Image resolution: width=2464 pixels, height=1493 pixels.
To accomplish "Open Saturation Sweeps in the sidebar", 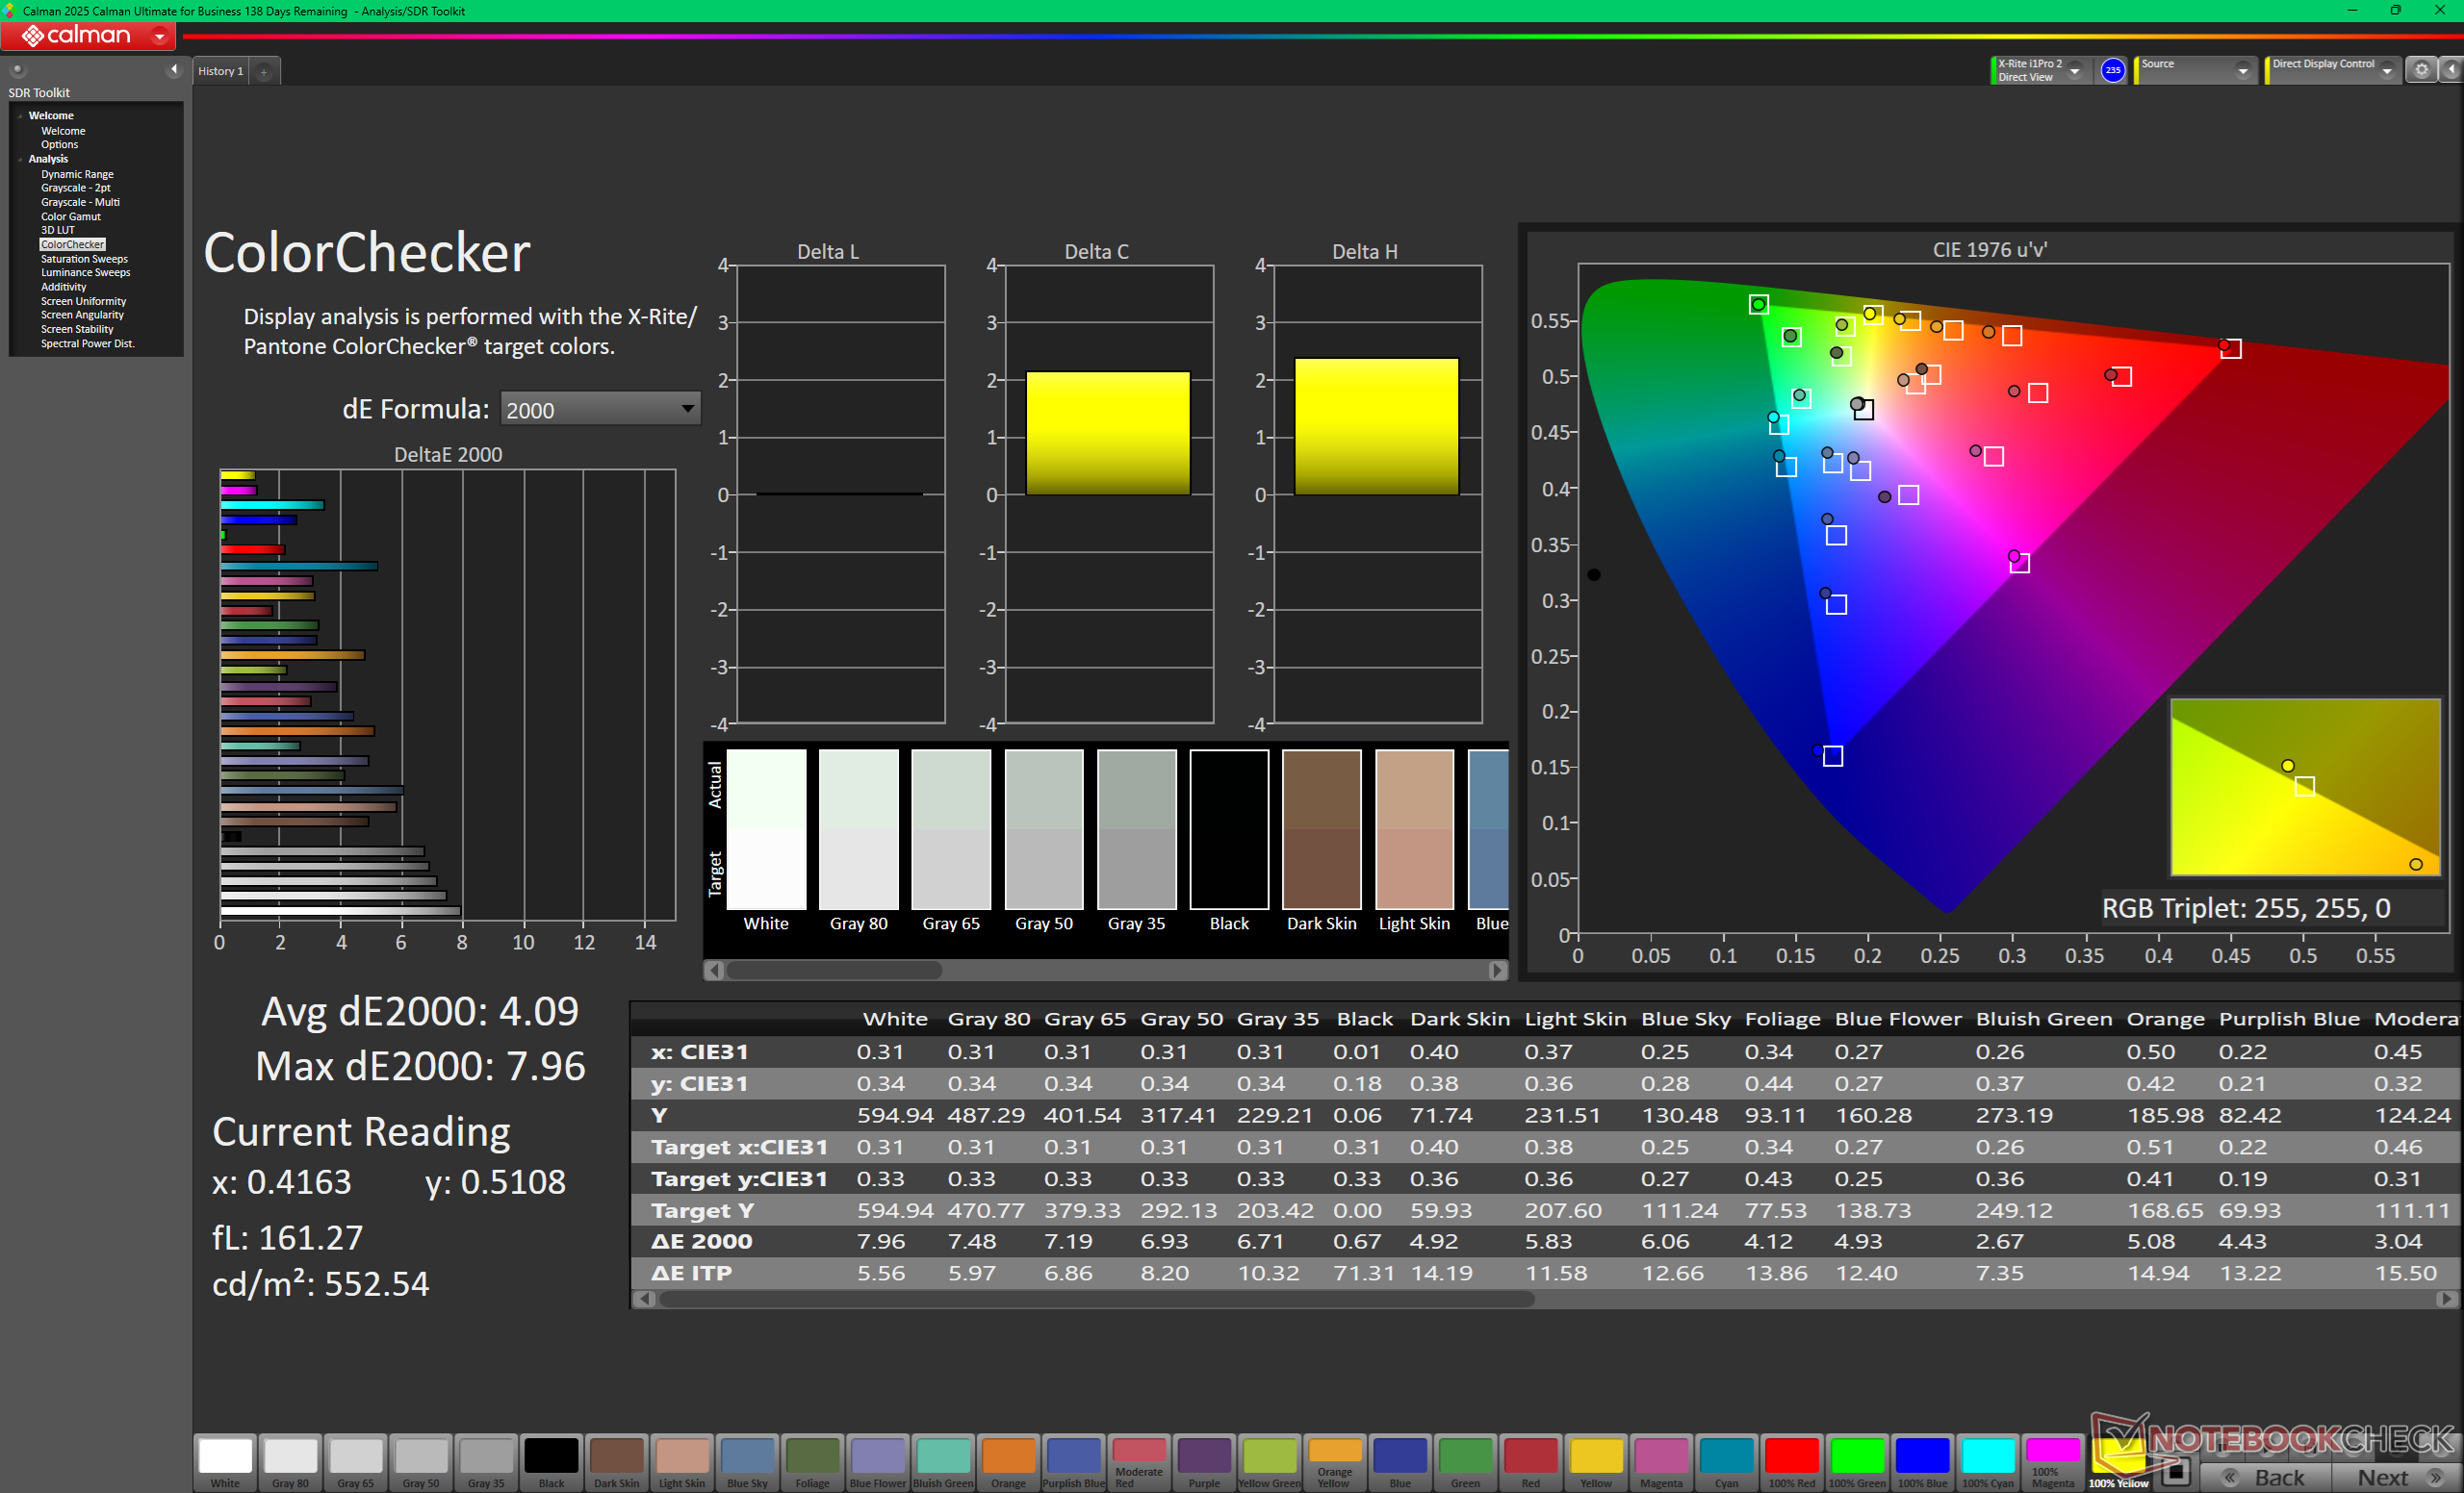I will (x=84, y=259).
